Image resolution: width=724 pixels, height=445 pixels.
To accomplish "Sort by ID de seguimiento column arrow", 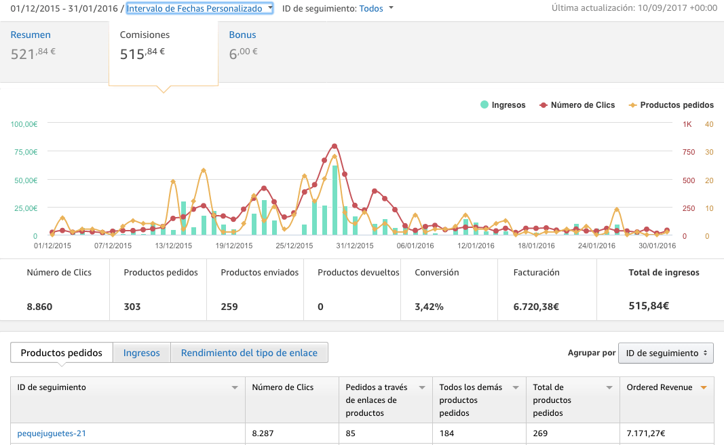I will (235, 388).
